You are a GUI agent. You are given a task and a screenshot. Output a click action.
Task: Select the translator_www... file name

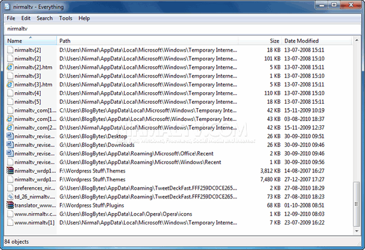pos(35,205)
